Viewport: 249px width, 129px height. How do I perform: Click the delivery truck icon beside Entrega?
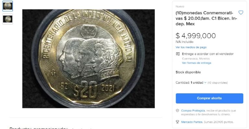178,54
